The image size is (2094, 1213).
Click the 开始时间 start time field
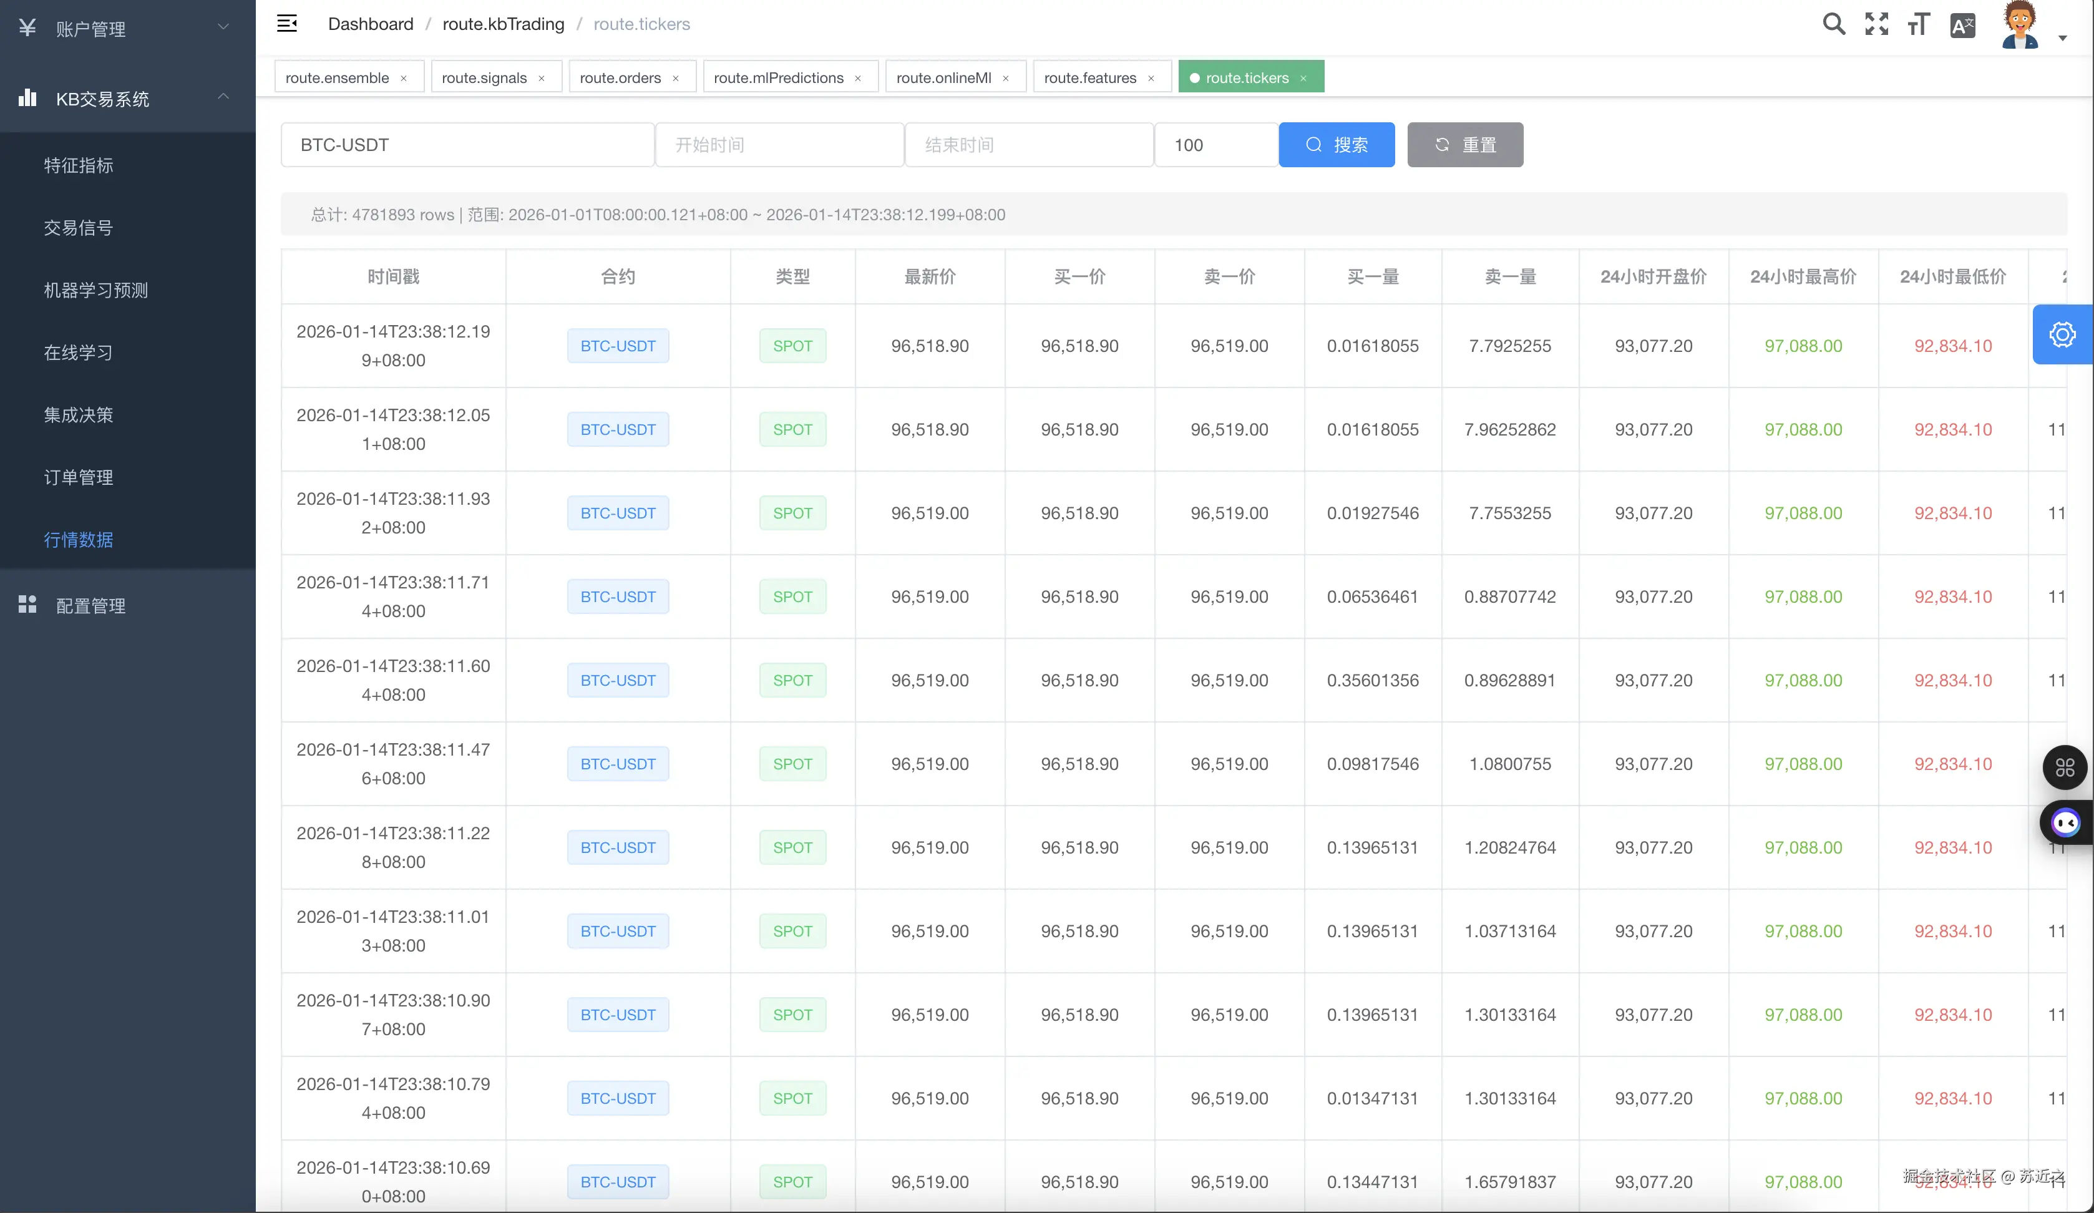pos(779,145)
